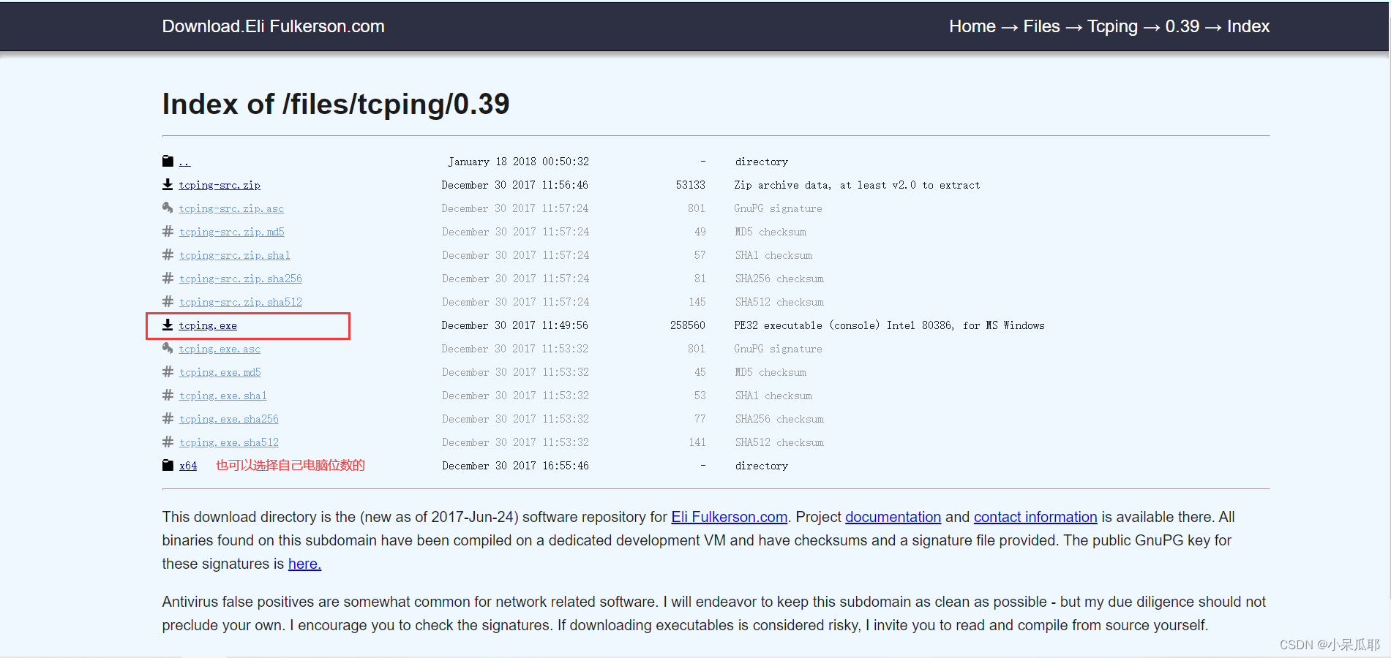Click key icon beside tcping.exe.asc
The width and height of the screenshot is (1391, 658).
point(168,348)
